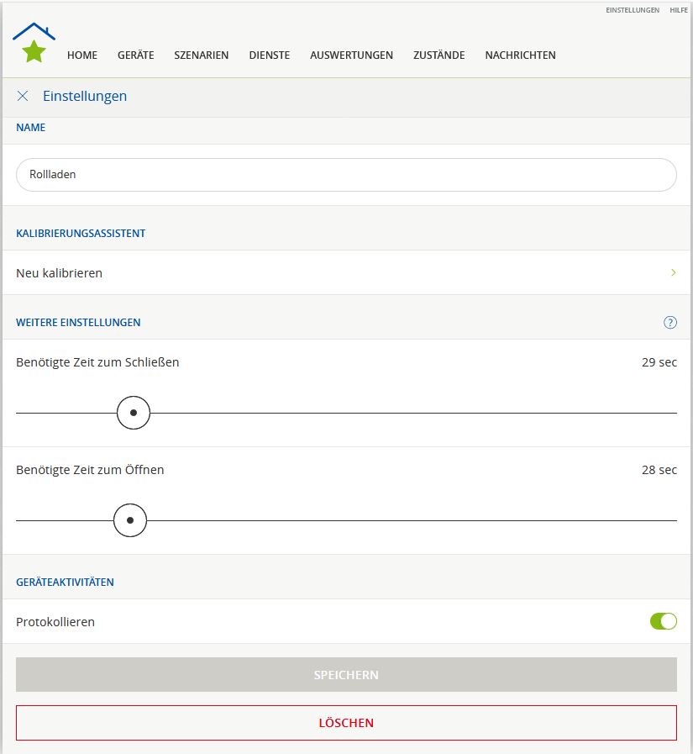Navigate to AUSWERTUNGEN
693x754 pixels.
tap(351, 55)
